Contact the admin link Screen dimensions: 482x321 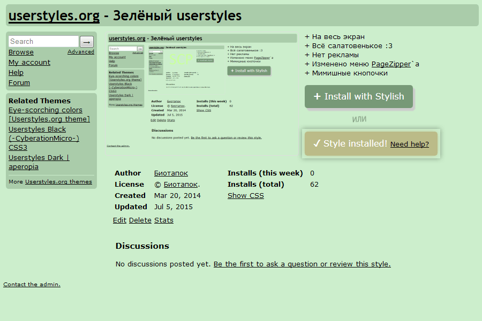pos(32,285)
